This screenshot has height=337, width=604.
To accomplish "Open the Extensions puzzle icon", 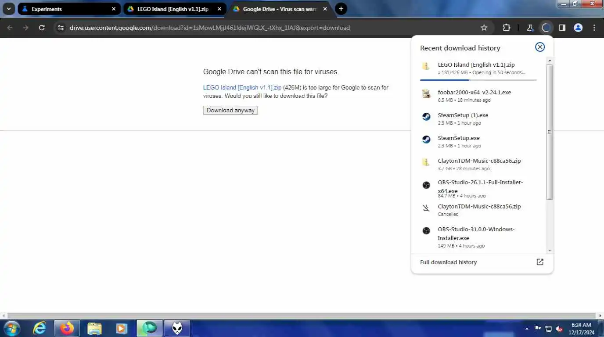I will 507,28.
